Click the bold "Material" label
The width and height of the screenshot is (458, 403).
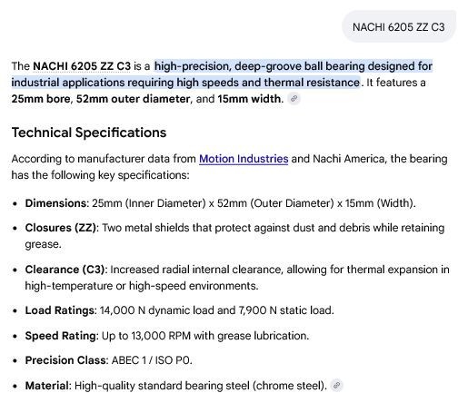click(x=47, y=386)
